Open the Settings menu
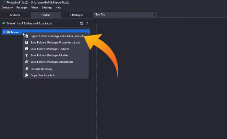The height and width of the screenshot is (139, 227). tap(47, 7)
